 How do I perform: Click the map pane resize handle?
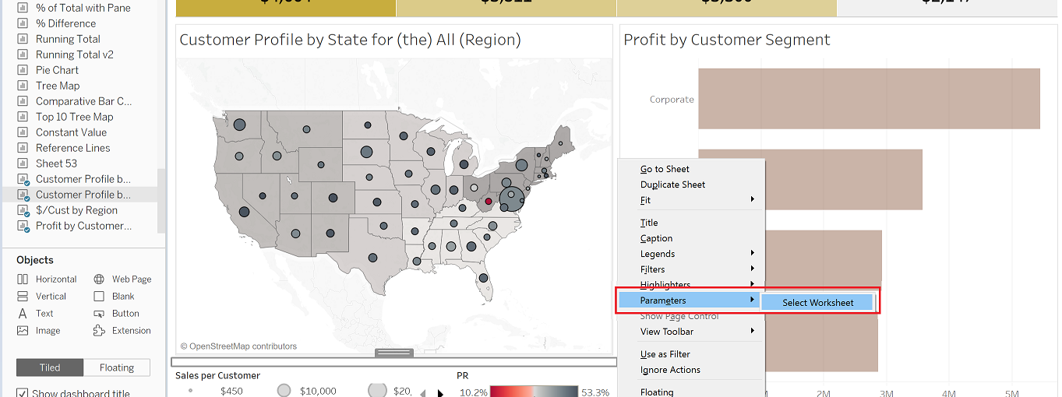click(x=394, y=353)
